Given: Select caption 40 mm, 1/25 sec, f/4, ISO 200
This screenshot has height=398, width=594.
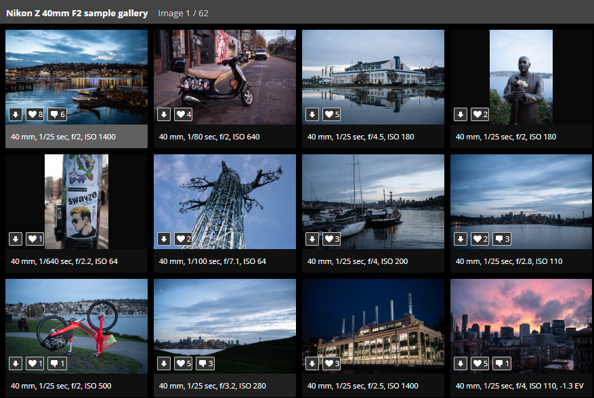Looking at the screenshot, I should coord(358,261).
